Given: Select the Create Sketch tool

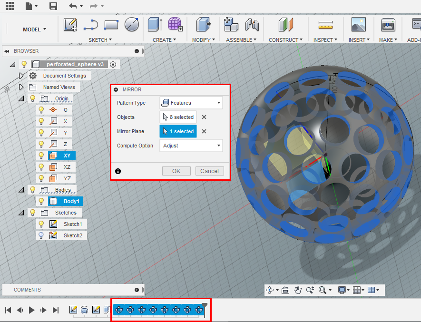Looking at the screenshot, I should pyautogui.click(x=70, y=25).
